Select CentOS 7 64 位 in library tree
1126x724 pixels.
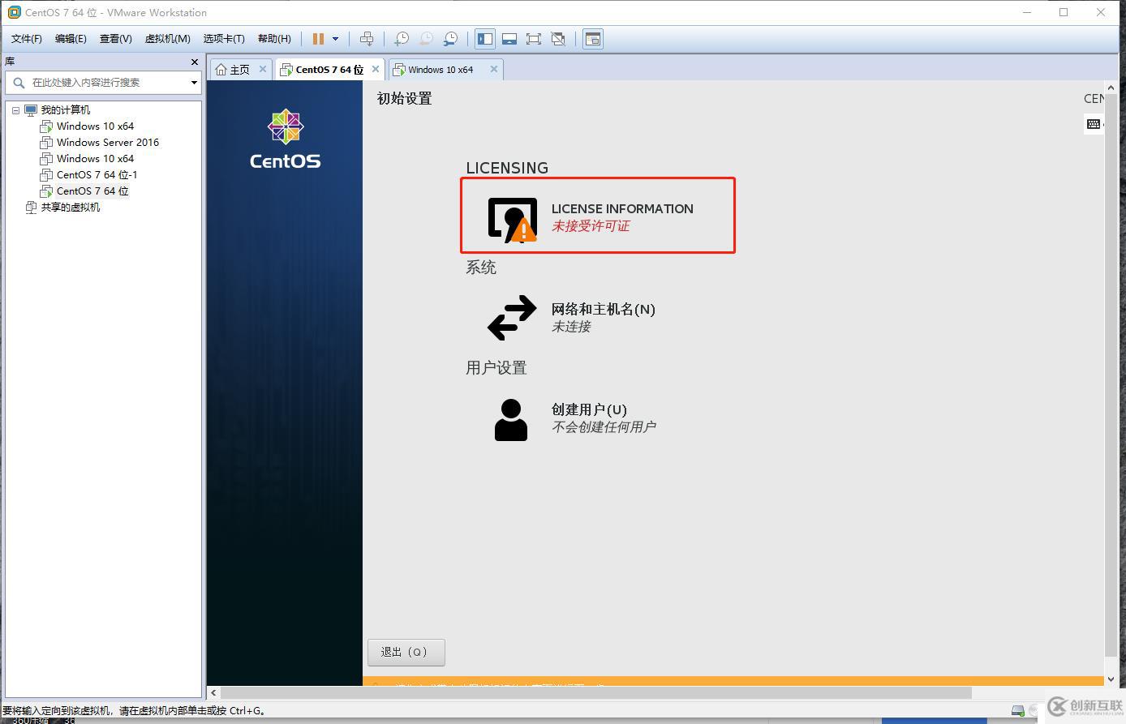coord(92,191)
